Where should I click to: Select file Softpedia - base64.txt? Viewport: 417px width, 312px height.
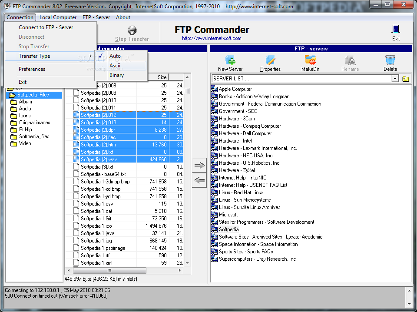(x=103, y=174)
